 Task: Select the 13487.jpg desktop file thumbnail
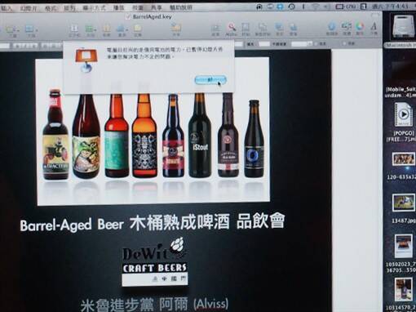403,203
